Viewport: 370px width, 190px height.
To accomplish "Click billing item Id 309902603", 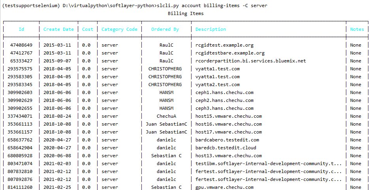I will (20, 92).
